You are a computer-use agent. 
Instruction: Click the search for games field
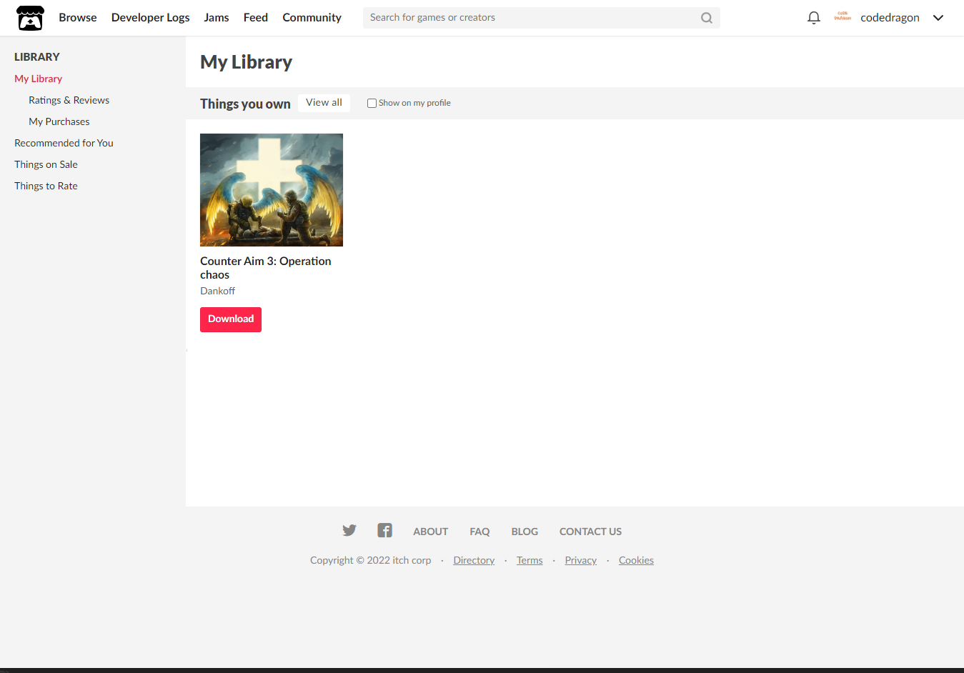pyautogui.click(x=541, y=18)
